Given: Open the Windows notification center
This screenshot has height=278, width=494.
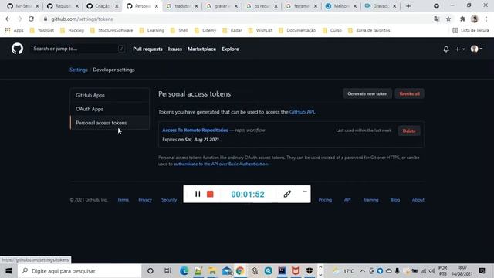Looking at the screenshot, I should click(482, 271).
